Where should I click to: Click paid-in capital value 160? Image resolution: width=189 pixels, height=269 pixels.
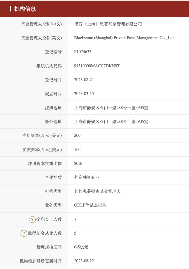[77, 149]
